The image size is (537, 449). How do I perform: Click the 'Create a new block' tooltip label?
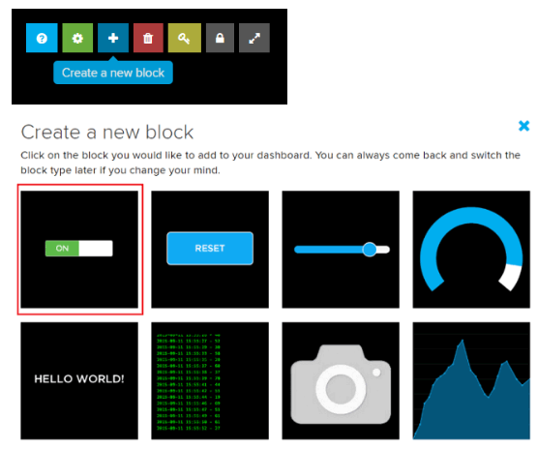pyautogui.click(x=113, y=73)
